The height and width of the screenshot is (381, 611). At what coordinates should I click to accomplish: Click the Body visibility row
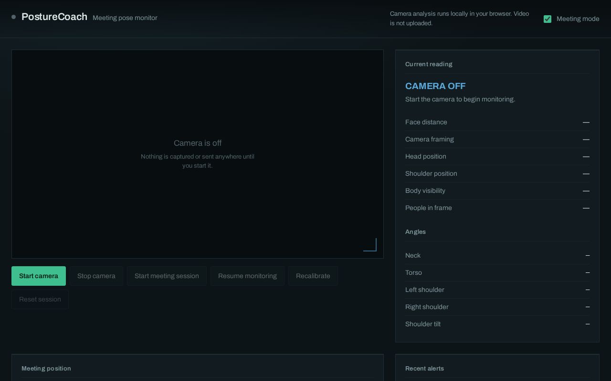497,191
